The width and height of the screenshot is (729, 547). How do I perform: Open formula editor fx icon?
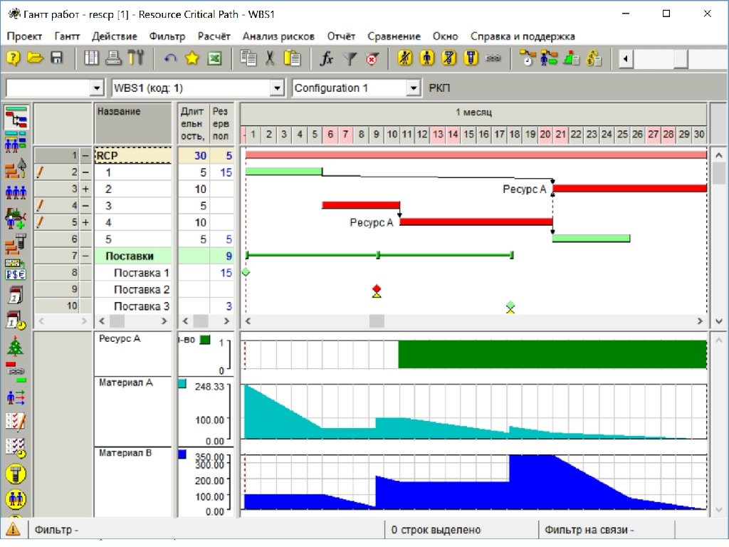click(326, 58)
